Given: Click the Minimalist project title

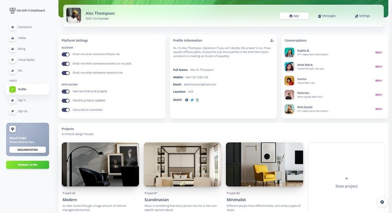Looking at the screenshot, I should [x=236, y=200].
